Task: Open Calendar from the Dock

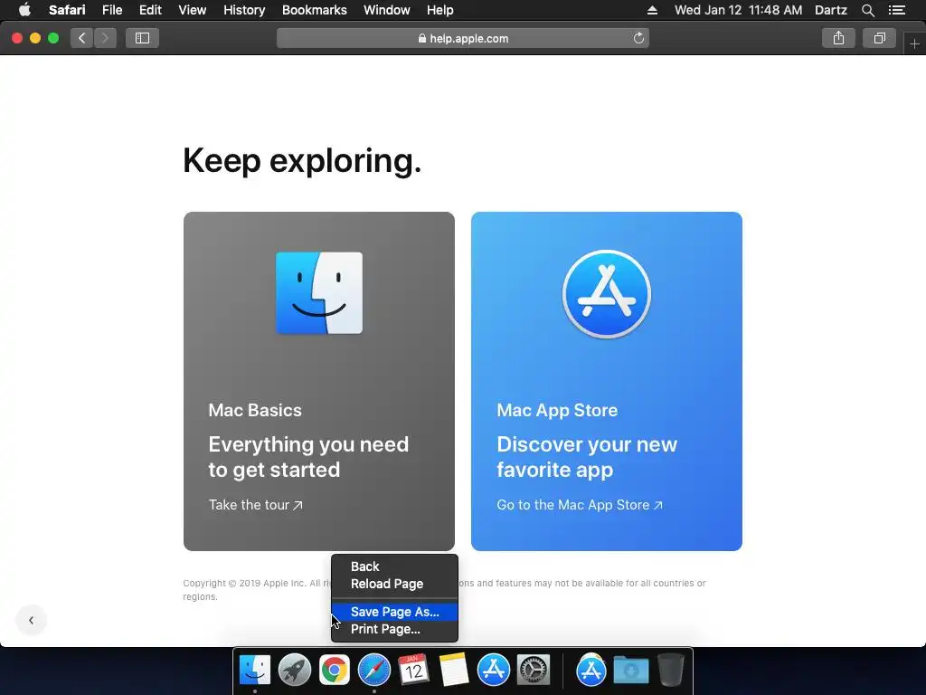Action: (414, 671)
